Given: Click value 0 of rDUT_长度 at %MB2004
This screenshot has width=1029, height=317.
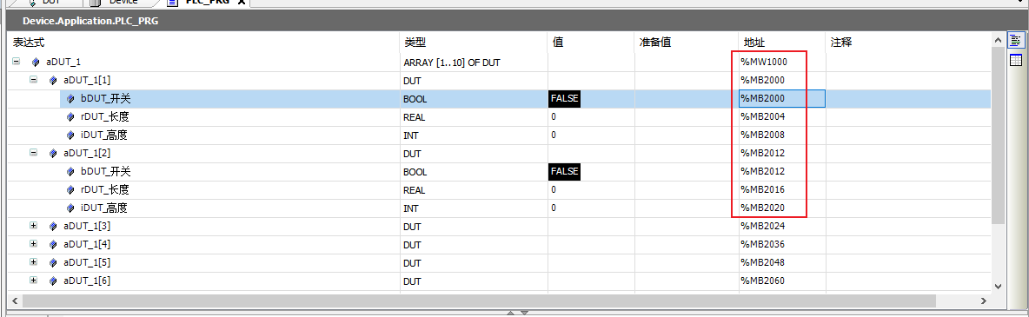Looking at the screenshot, I should (554, 117).
